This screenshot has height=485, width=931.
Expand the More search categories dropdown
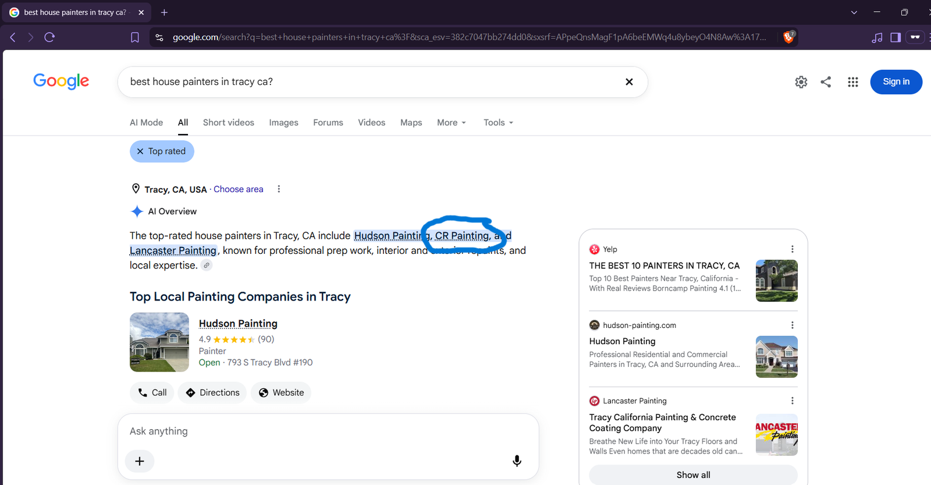[x=452, y=123]
